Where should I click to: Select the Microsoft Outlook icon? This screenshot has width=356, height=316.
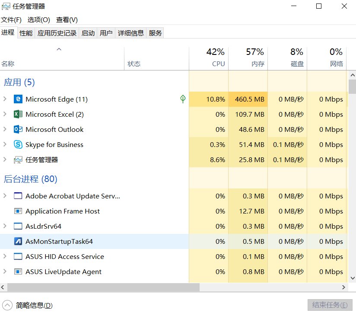(x=18, y=129)
